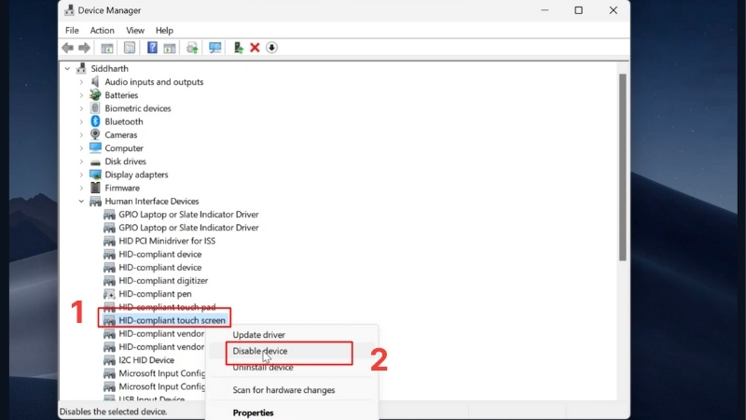Click the Enable device green toolbar icon

click(238, 48)
